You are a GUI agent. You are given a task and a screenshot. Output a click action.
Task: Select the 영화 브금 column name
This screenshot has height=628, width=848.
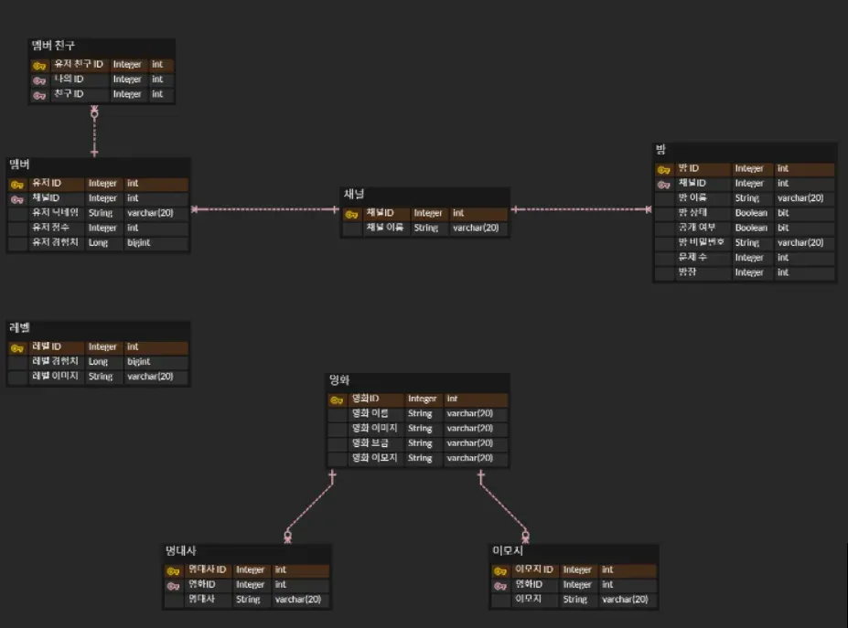click(370, 443)
